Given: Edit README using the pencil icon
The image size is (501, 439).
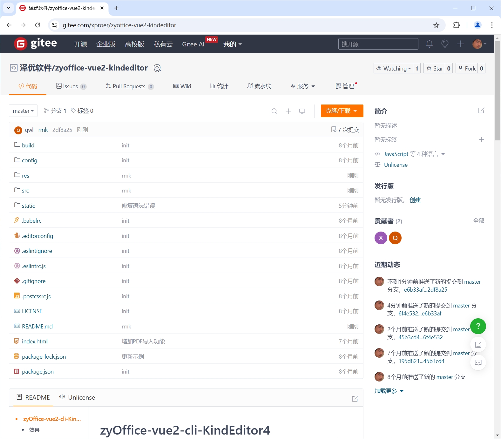Looking at the screenshot, I should coord(355,399).
